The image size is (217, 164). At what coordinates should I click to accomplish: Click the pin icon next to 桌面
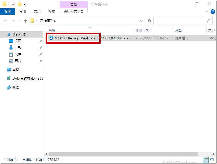pos(40,41)
